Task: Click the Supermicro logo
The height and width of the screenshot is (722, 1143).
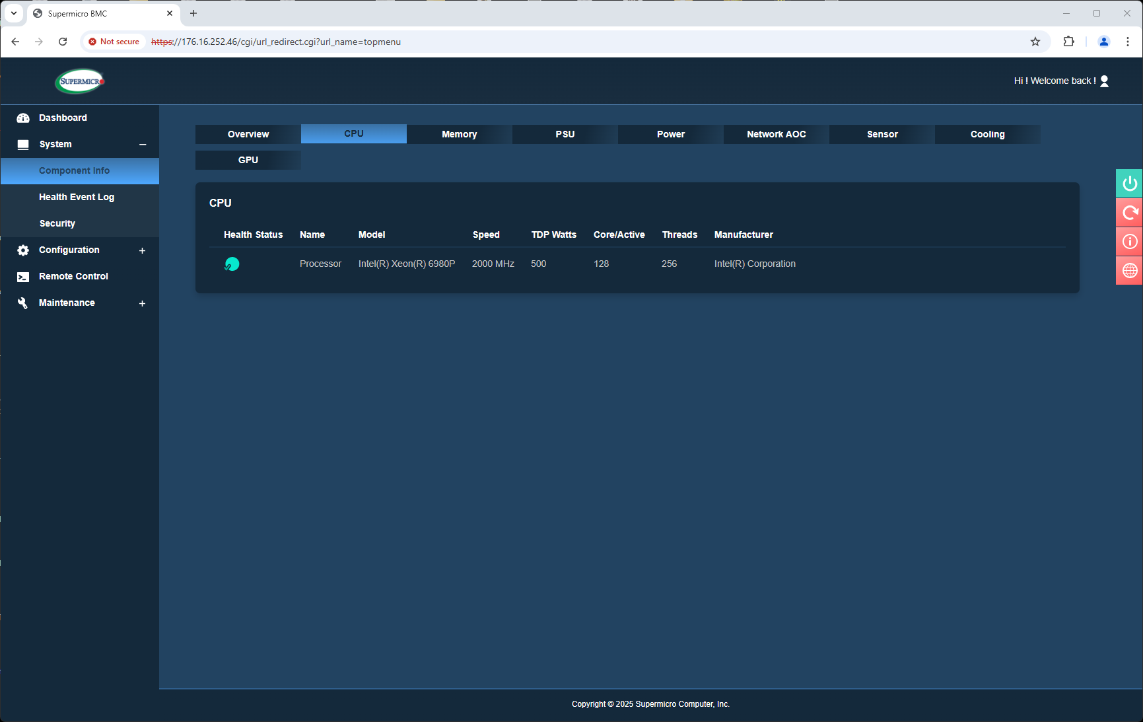Action: (80, 81)
